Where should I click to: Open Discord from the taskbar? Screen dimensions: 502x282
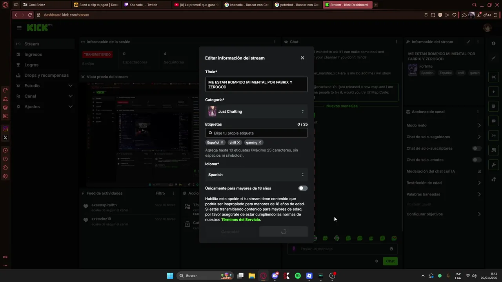275,276
